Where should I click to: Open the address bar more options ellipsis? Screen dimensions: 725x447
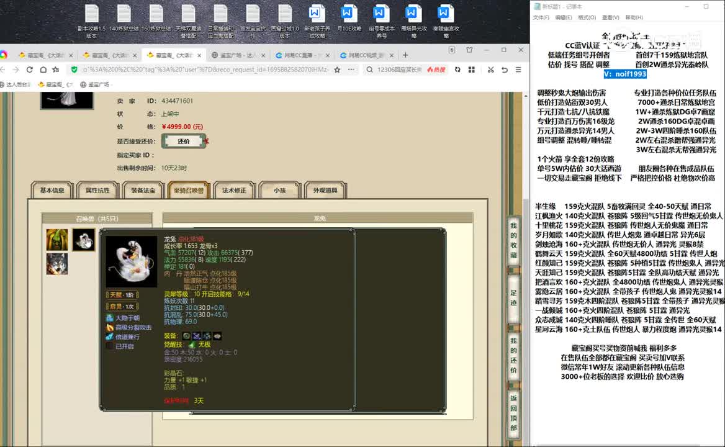[351, 70]
